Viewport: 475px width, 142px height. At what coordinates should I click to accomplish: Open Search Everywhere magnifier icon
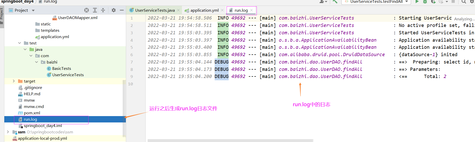coord(464,2)
